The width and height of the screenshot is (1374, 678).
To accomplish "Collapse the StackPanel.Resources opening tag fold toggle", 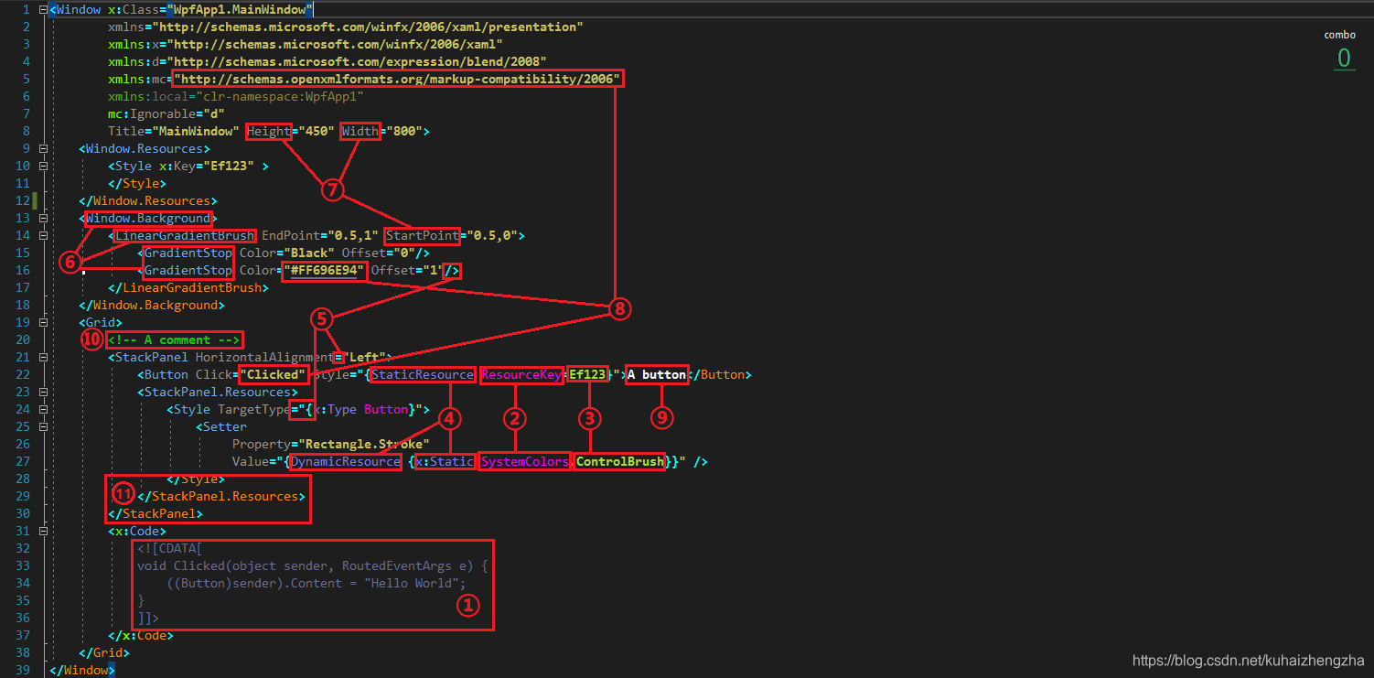I will click(43, 393).
